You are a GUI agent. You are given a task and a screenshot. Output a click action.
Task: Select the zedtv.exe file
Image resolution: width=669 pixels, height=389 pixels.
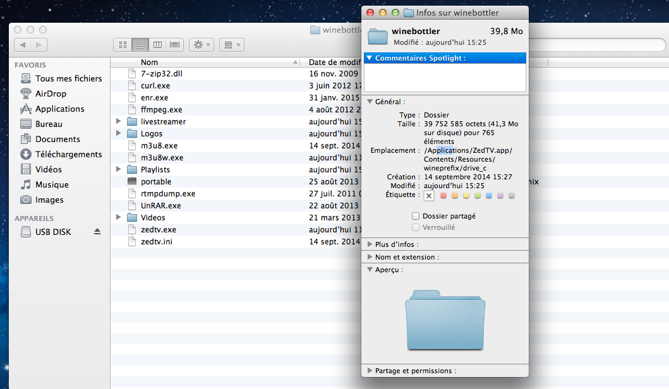coord(159,229)
